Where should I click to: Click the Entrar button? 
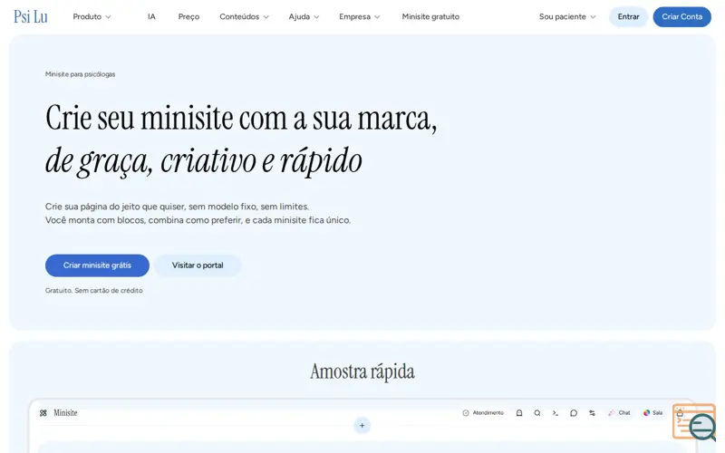pyautogui.click(x=628, y=16)
